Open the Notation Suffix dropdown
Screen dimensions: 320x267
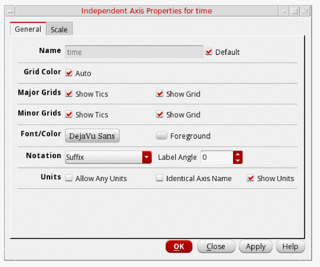click(x=108, y=157)
